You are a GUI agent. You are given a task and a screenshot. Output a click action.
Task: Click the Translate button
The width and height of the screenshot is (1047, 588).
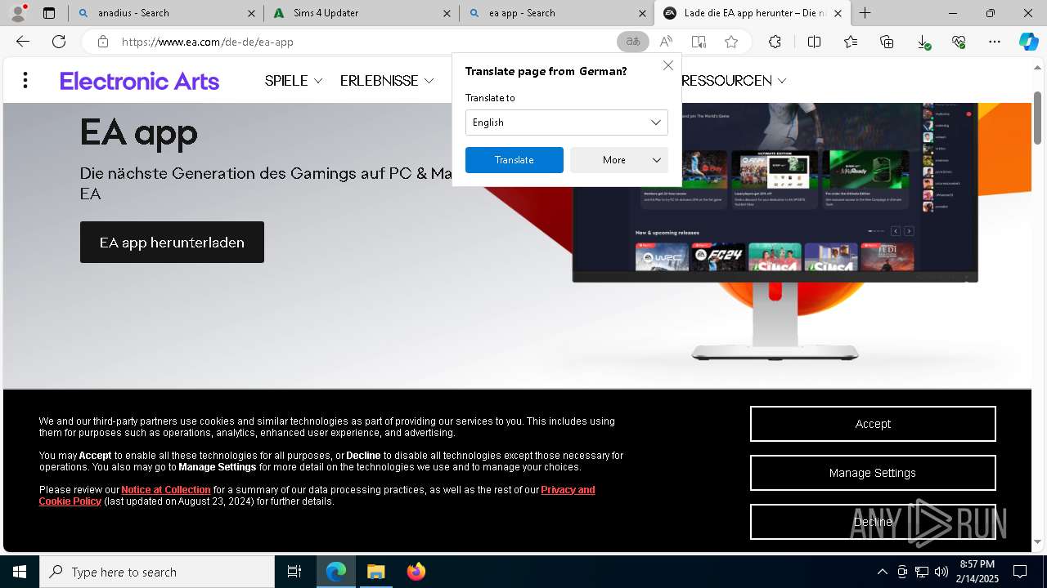515,160
